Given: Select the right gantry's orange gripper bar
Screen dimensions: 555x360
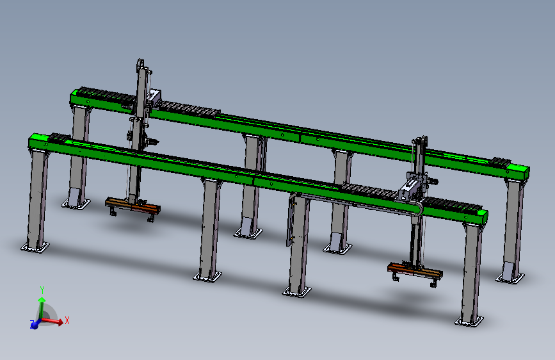Looking at the screenshot, I should [415, 271].
